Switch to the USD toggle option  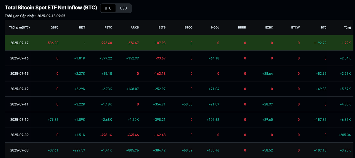[123, 8]
